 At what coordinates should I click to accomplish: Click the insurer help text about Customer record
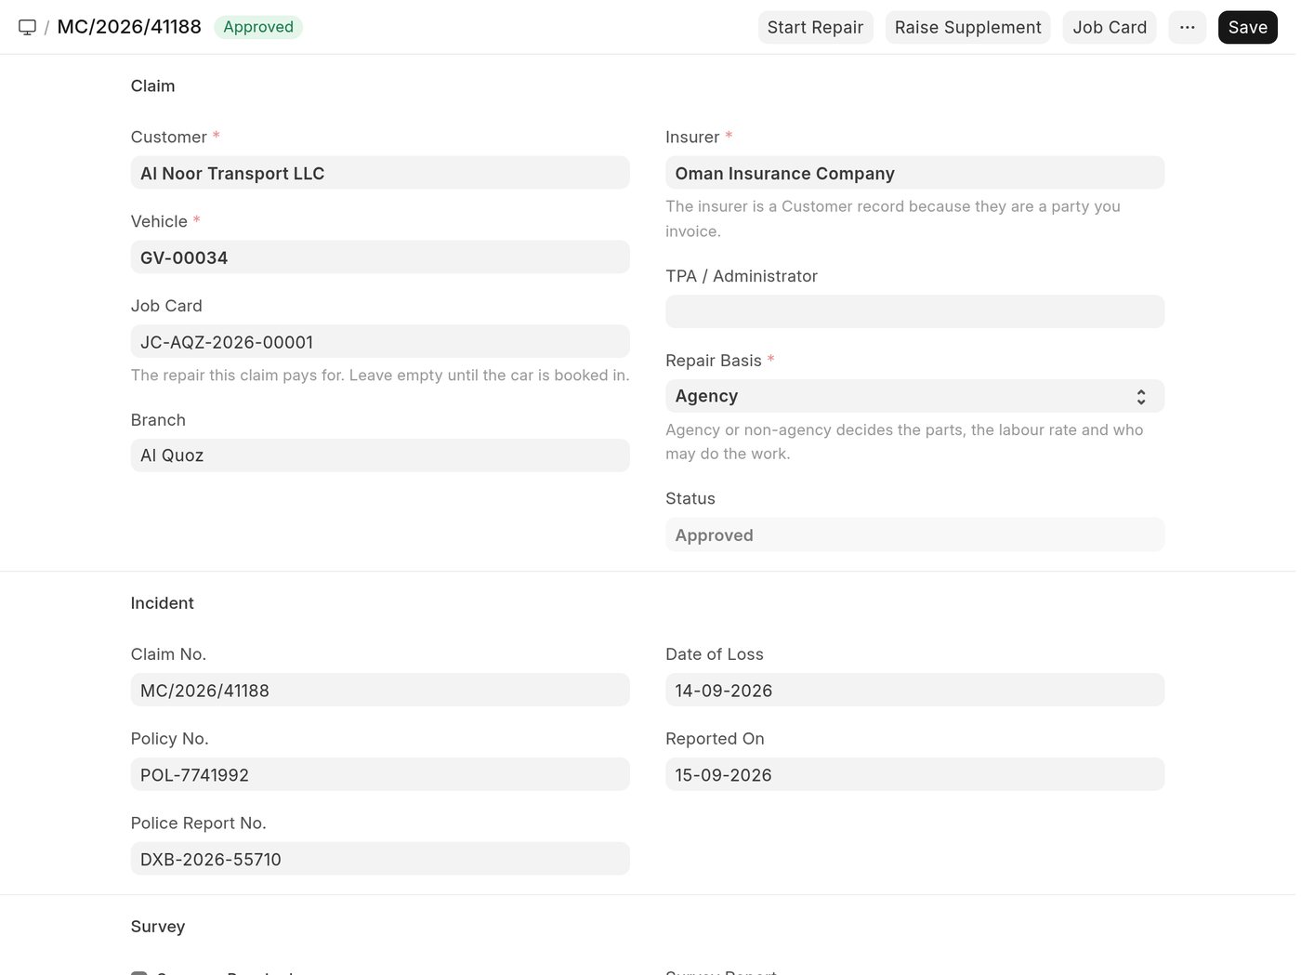(x=893, y=218)
